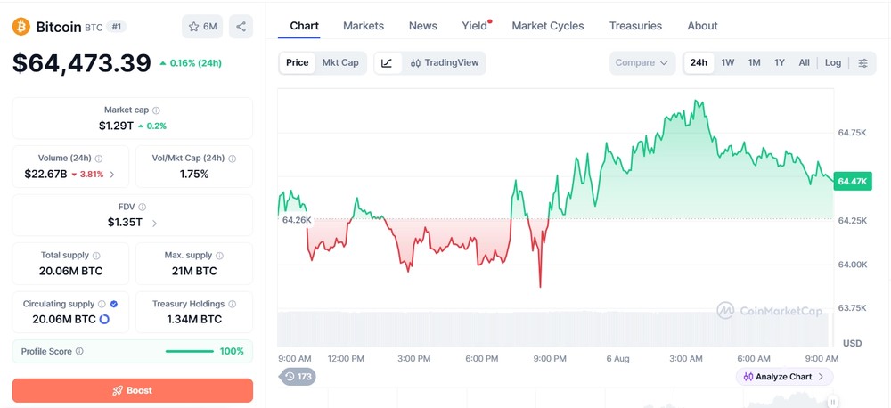The height and width of the screenshot is (408, 891).
Task: Open the 173 history clock badge
Action: click(298, 376)
